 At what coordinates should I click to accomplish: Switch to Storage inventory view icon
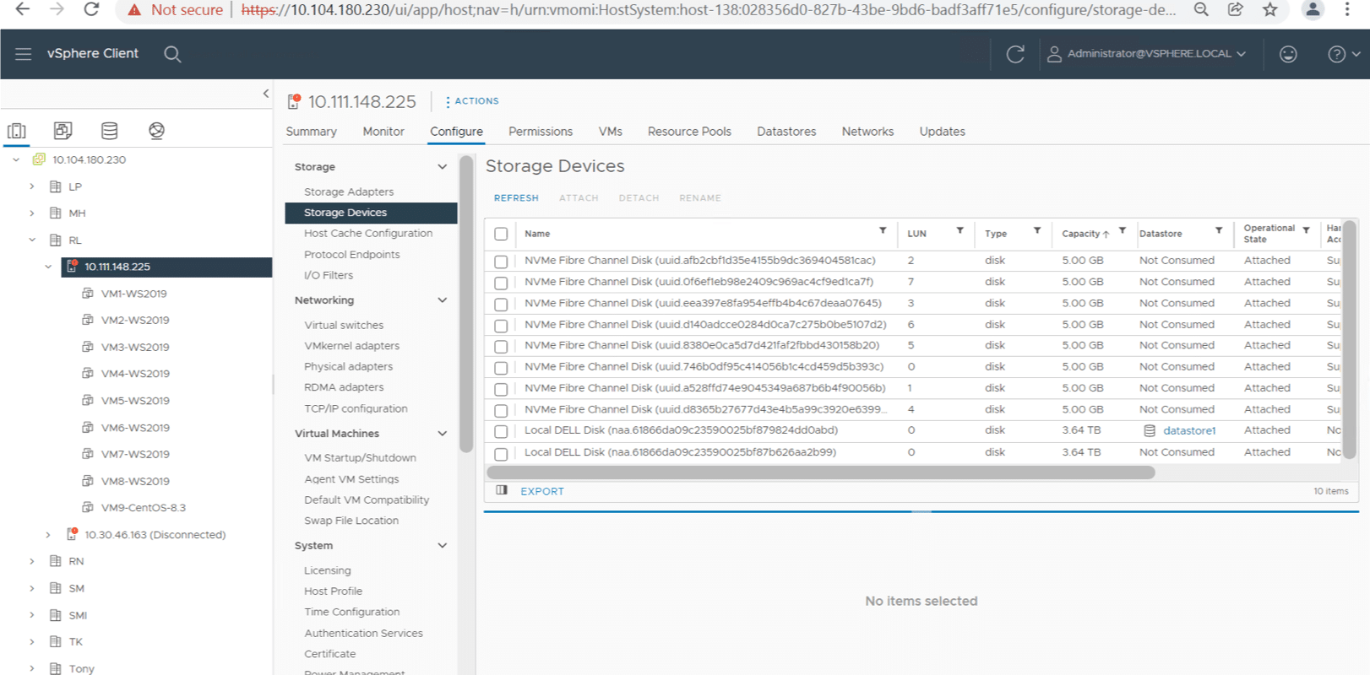[109, 131]
